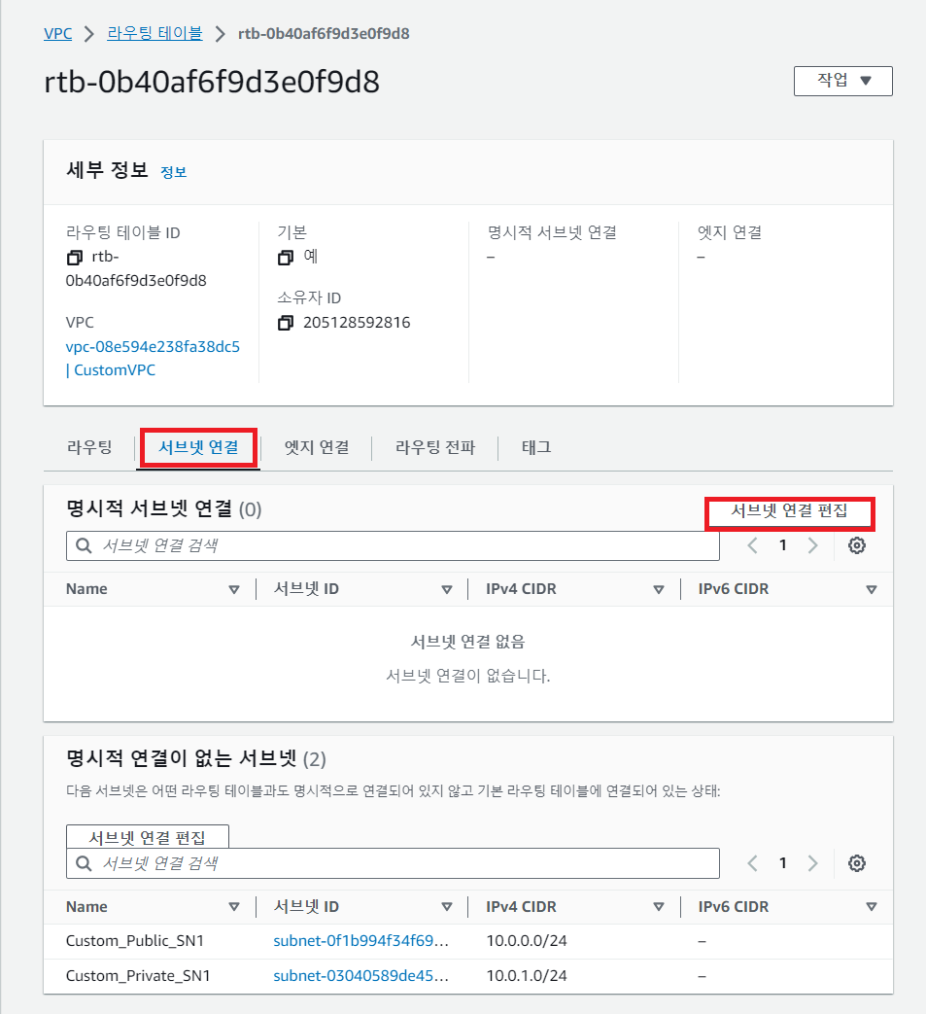
Task: Open subnet-0f1b994f34f69 link
Action: pos(360,941)
